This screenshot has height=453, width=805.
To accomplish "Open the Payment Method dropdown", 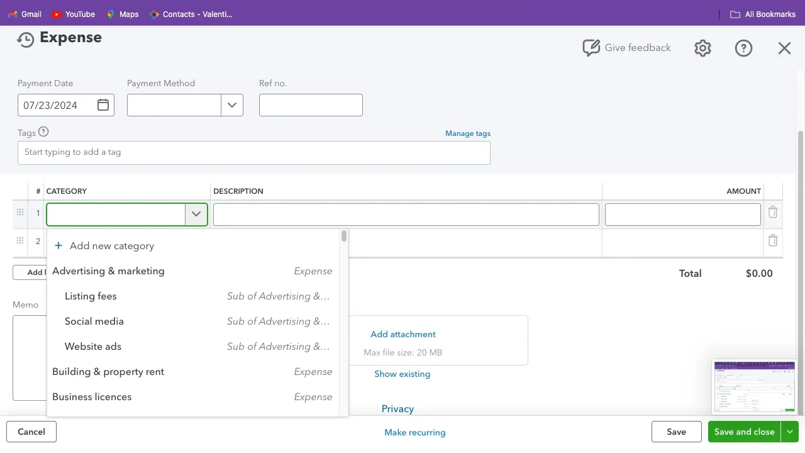I will [x=231, y=105].
